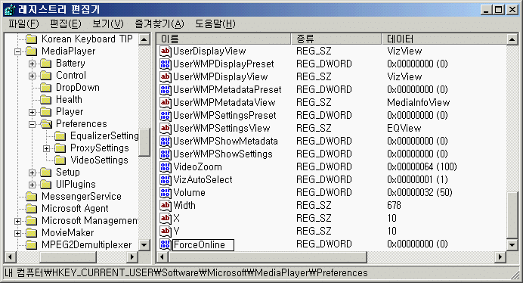Click the UserWMPMetadataView string icon
Viewport: 523px width, 283px height.
click(x=166, y=103)
